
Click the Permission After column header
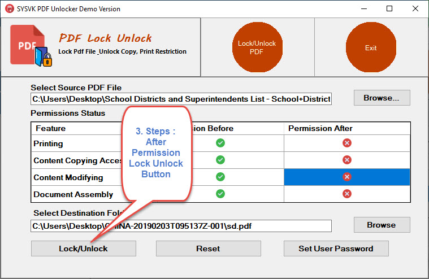320,128
